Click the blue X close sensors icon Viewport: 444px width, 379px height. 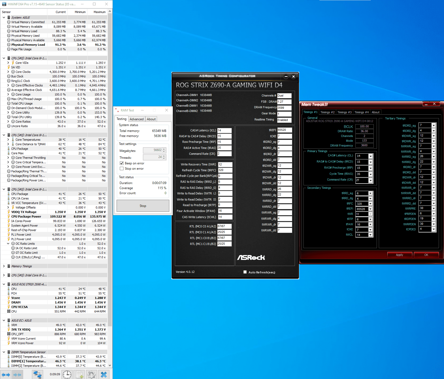104,374
